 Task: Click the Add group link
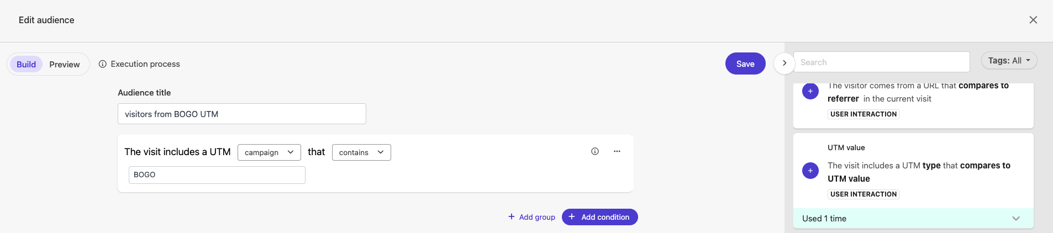(531, 217)
